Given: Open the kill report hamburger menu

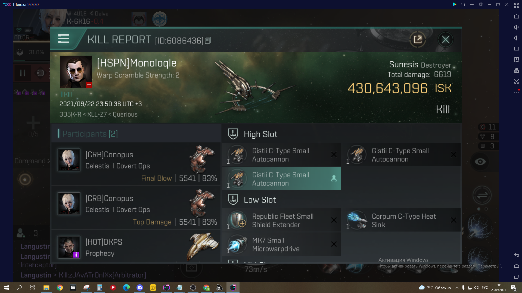Looking at the screenshot, I should click(64, 39).
